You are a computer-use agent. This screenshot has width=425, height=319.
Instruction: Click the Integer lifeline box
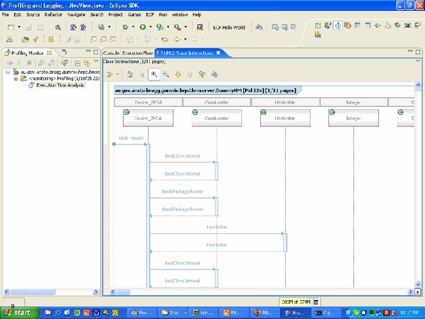click(354, 118)
